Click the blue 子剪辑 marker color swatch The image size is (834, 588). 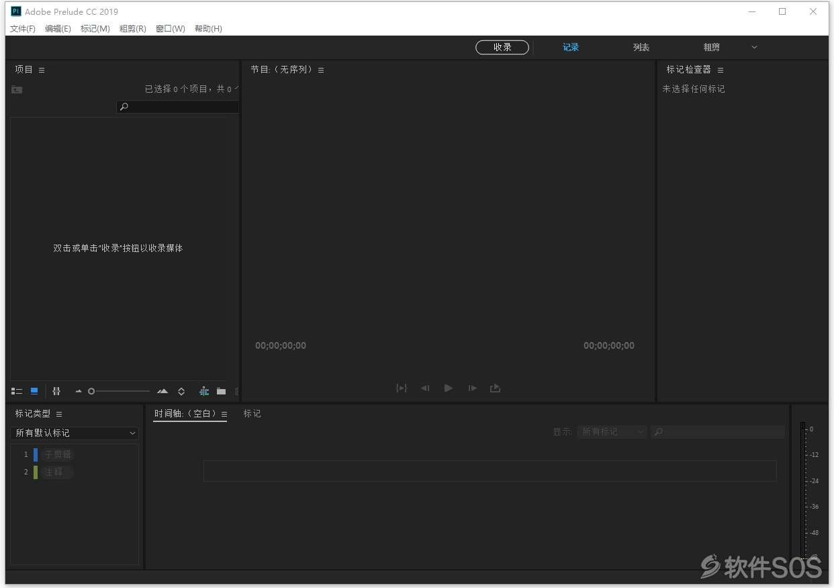[36, 455]
